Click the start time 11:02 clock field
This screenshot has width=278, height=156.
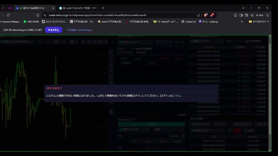tap(219, 124)
